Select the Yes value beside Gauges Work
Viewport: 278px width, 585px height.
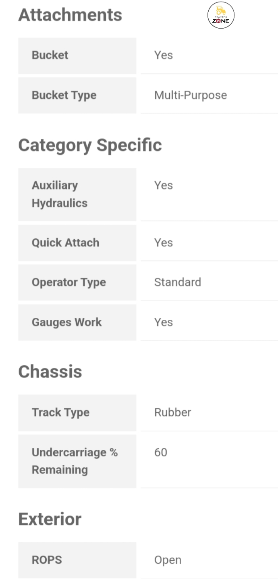[x=163, y=322]
